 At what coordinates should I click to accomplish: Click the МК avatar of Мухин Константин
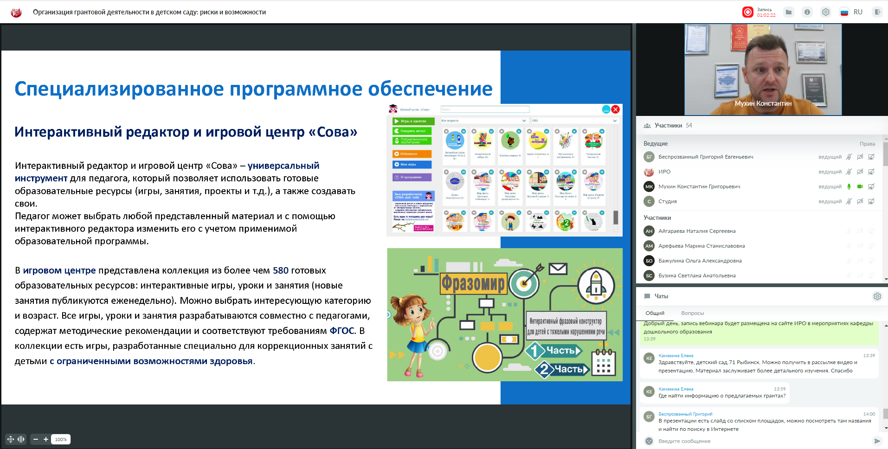point(649,186)
